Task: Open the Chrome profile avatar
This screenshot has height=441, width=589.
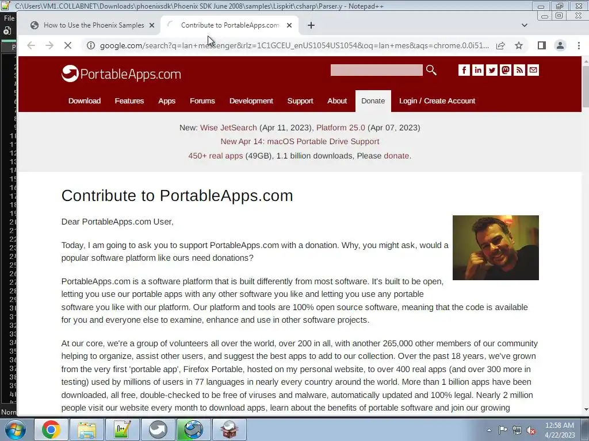Action: point(560,45)
